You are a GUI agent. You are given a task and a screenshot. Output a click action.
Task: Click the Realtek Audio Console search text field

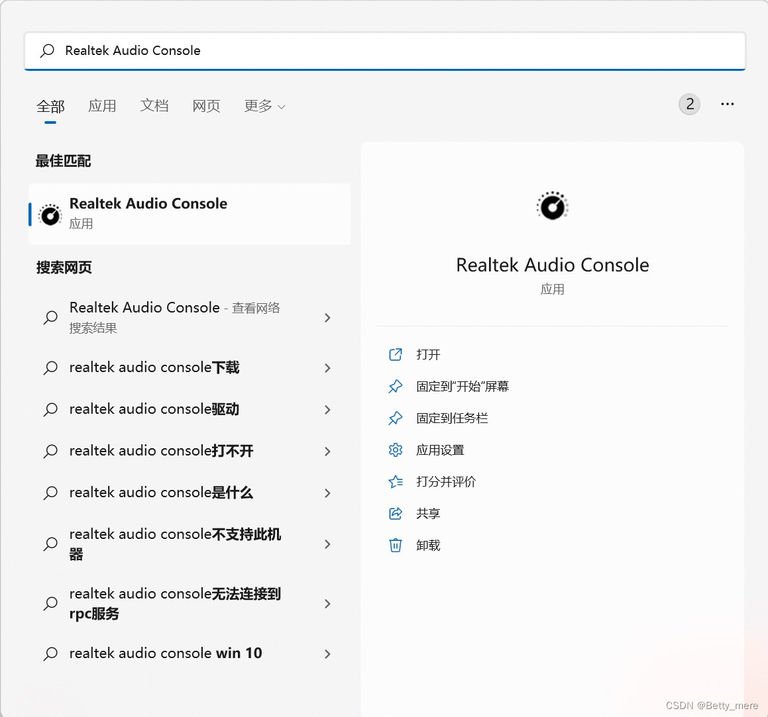pyautogui.click(x=385, y=51)
